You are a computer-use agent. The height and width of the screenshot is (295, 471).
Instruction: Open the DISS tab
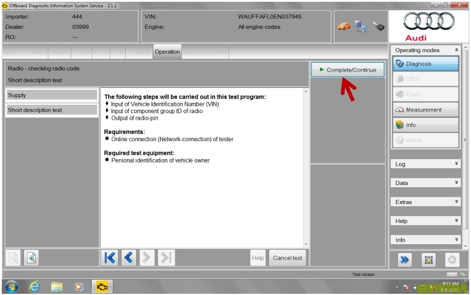pos(101,51)
